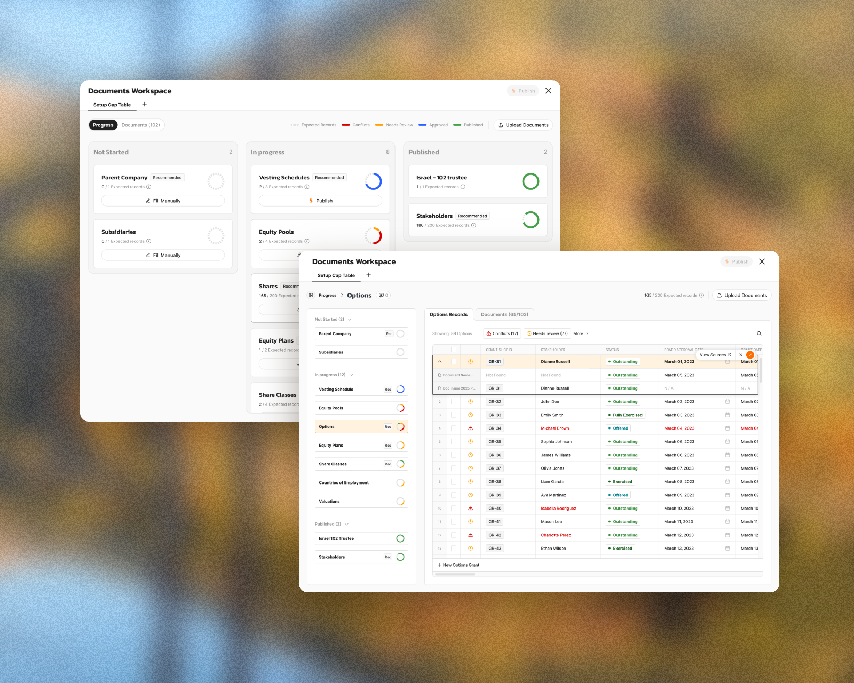Click the search icon above options table
Image resolution: width=854 pixels, height=683 pixels.
[759, 333]
